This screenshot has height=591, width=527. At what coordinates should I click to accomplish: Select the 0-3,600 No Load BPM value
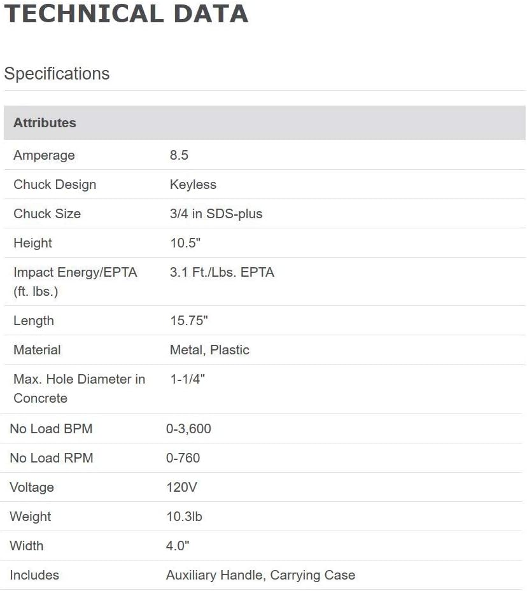coord(188,429)
